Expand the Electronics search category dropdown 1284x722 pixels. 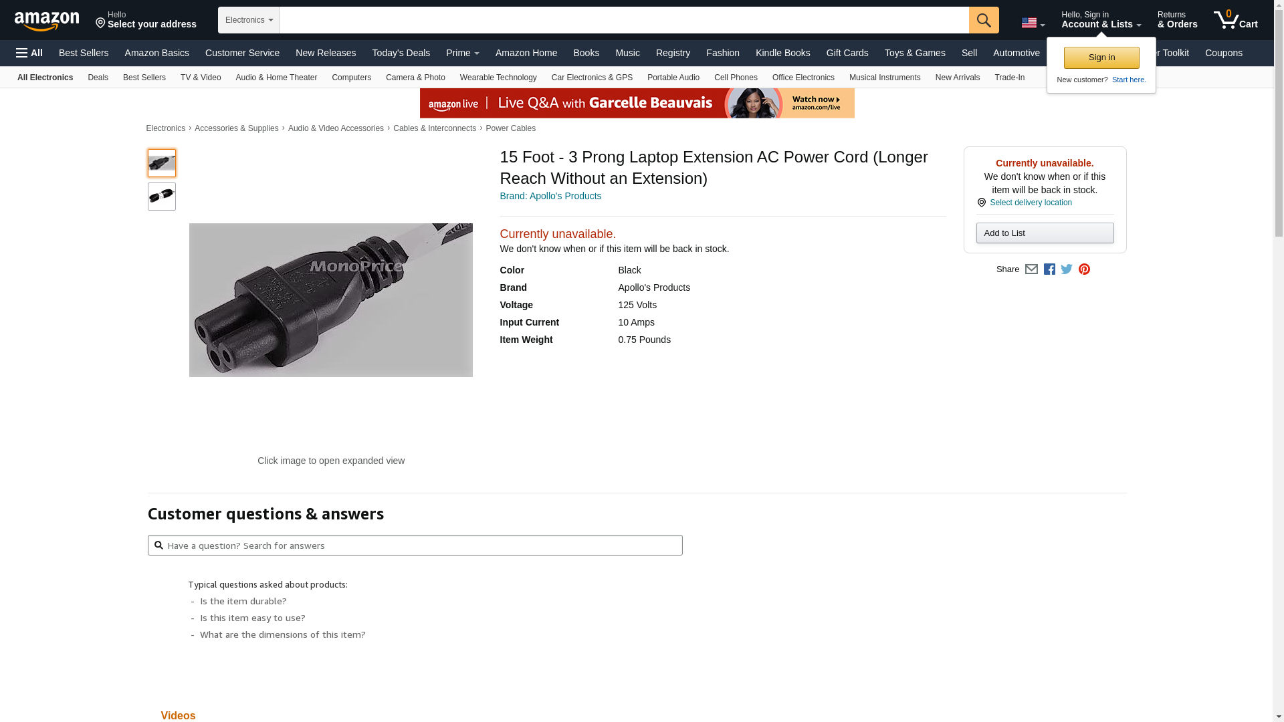pos(249,20)
